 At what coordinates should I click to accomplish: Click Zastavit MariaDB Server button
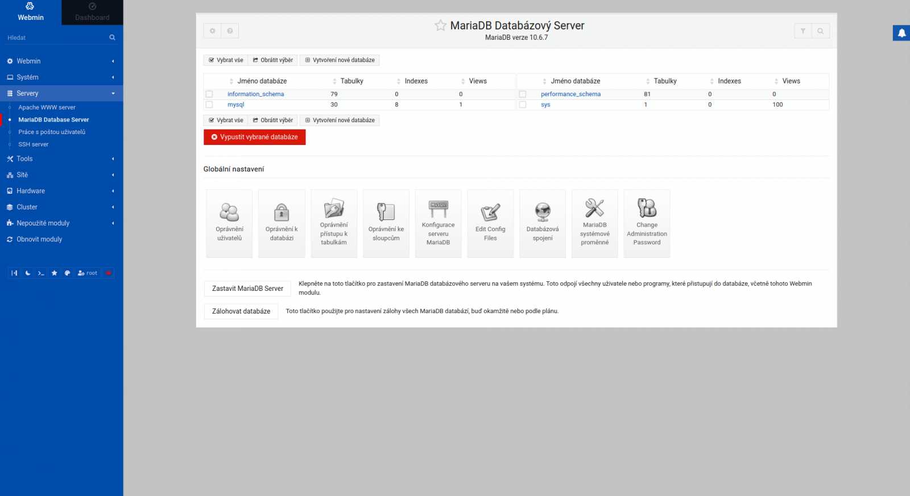247,289
